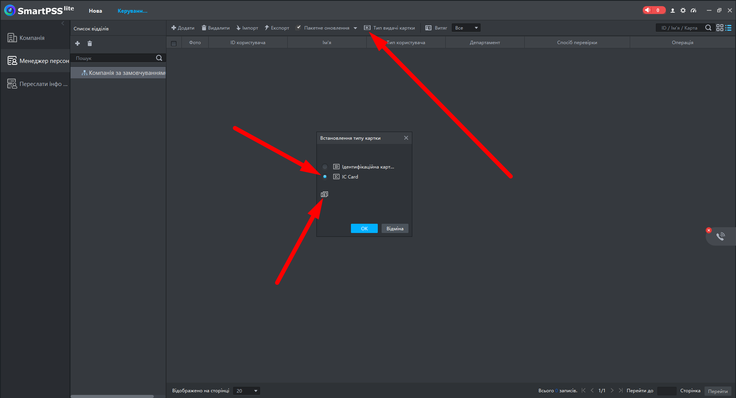Viewport: 736px width, 398px height.
Task: Switch to list view
Action: point(728,28)
